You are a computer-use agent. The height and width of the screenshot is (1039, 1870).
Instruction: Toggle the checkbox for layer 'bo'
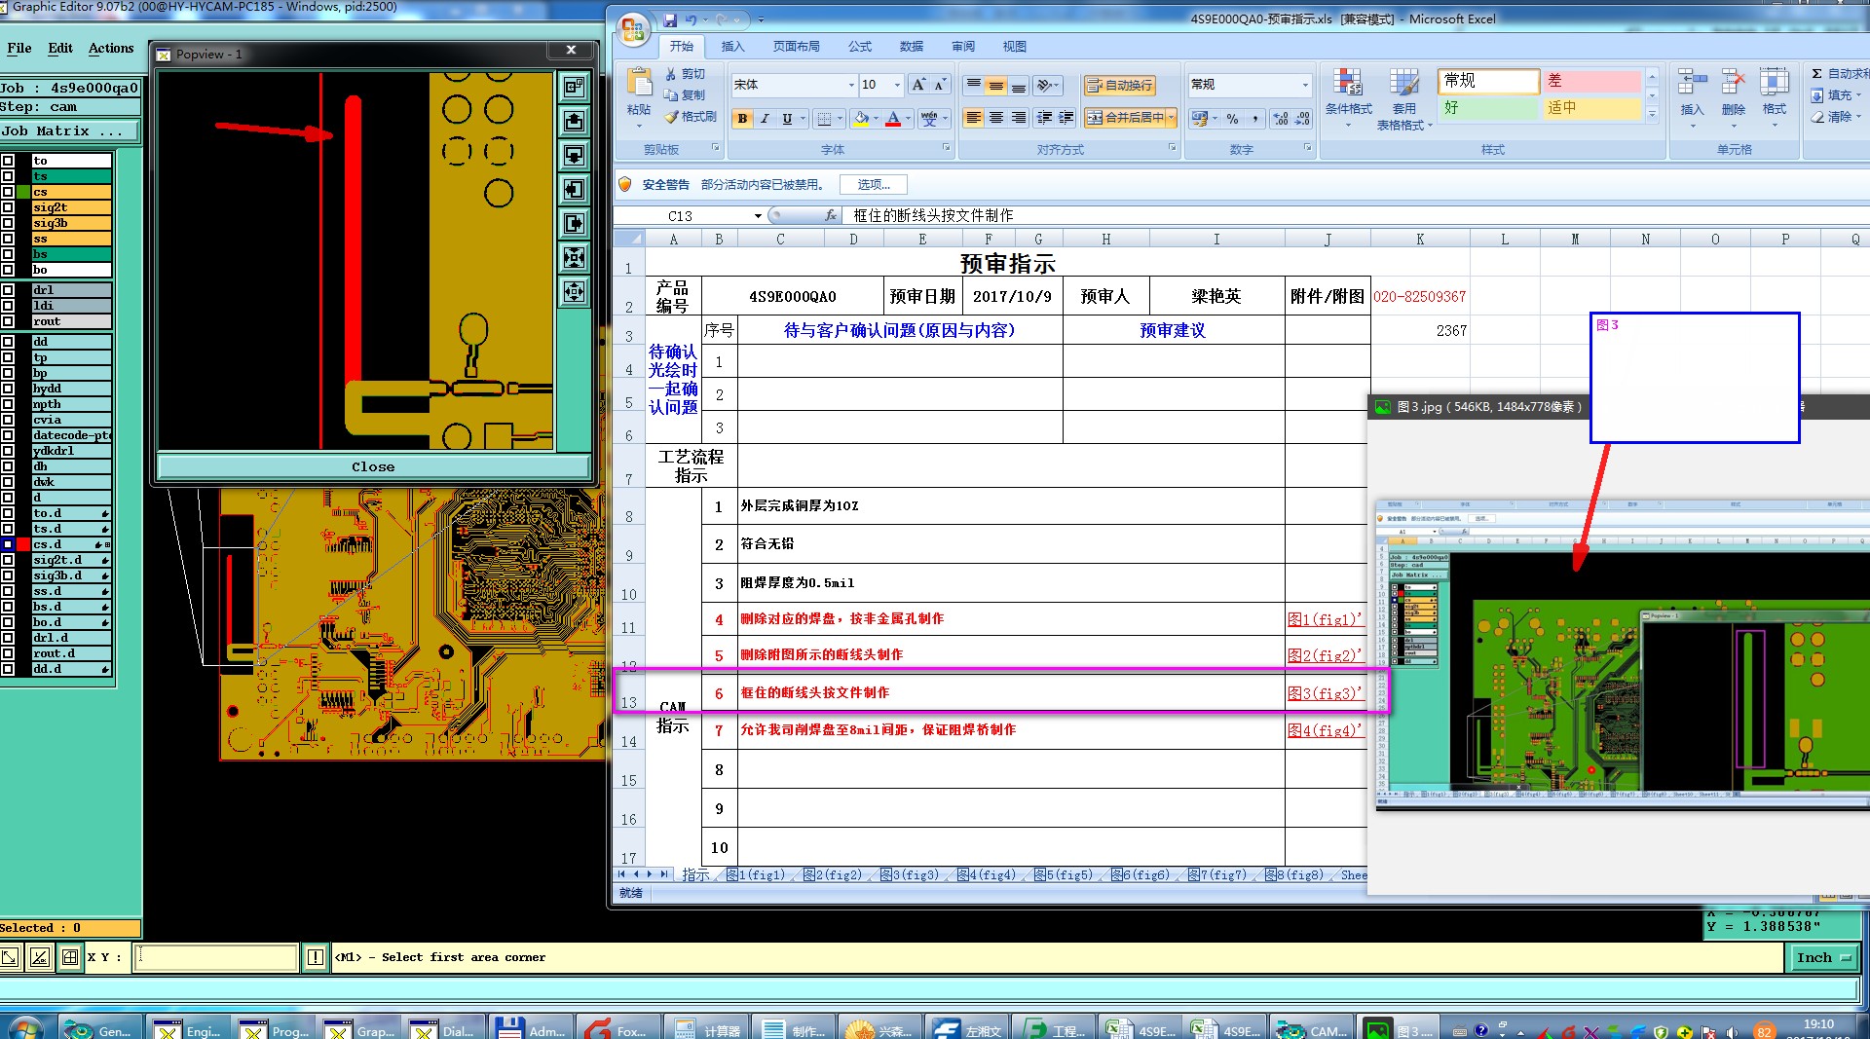8,270
